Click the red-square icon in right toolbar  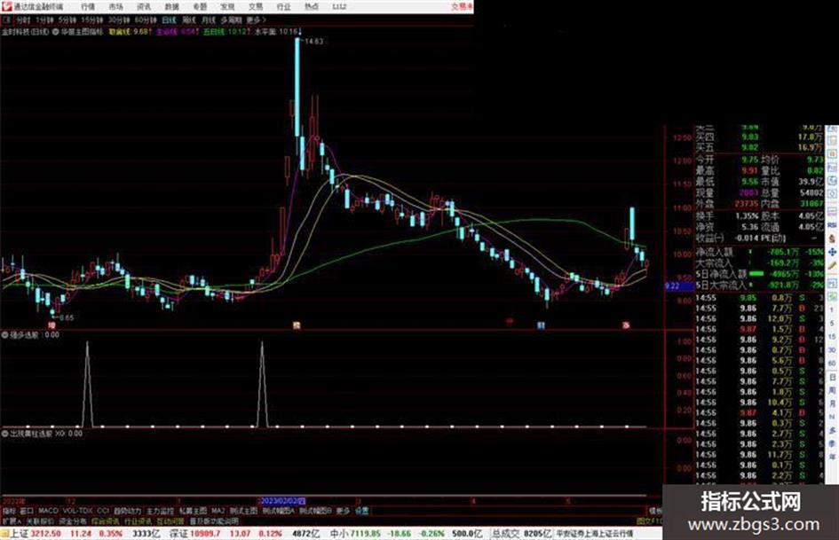pos(833,154)
